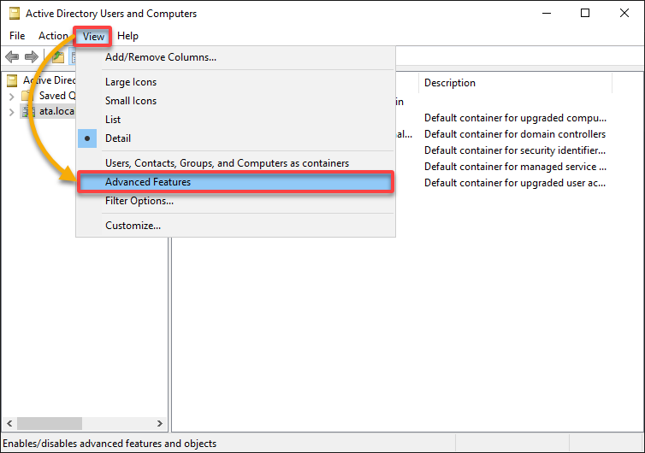The image size is (645, 453).
Task: Enable Advanced Features option
Action: coord(236,182)
